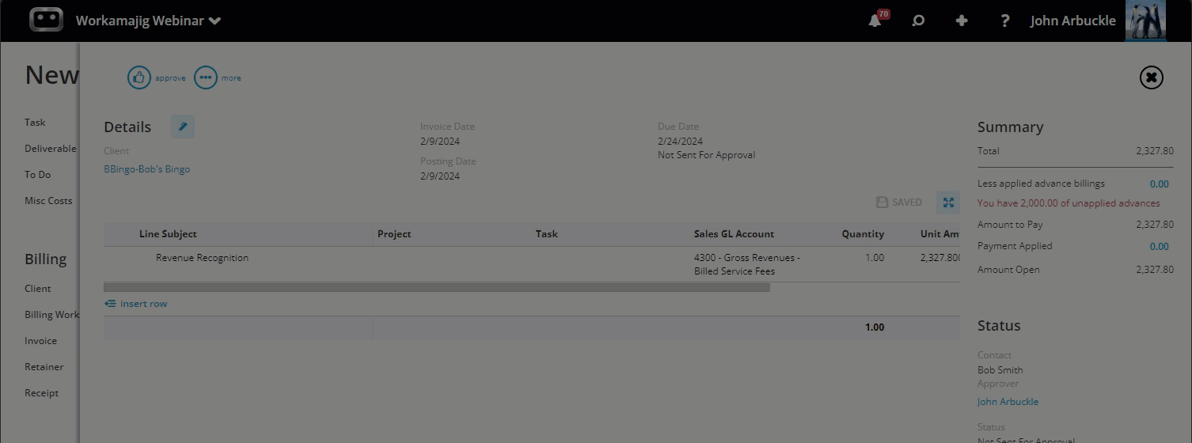Click the plus add-new icon
The image size is (1192, 443).
point(962,21)
